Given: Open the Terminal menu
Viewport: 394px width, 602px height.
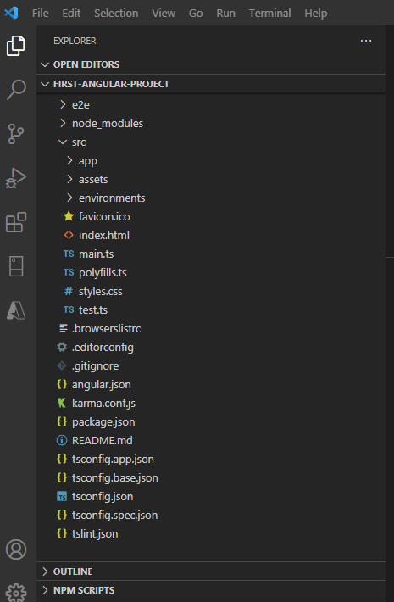Looking at the screenshot, I should 269,13.
